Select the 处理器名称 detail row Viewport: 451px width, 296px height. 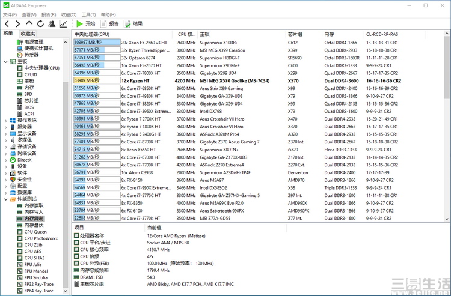click(140, 236)
